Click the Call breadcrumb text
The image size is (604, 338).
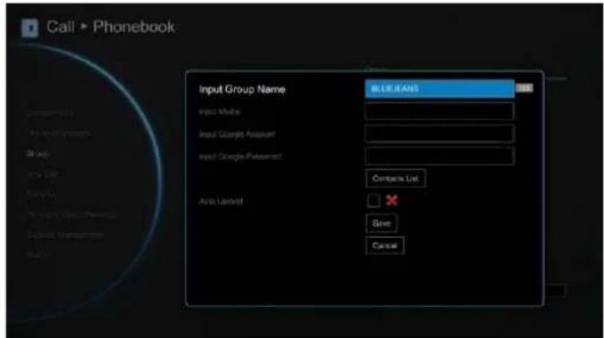click(x=61, y=27)
